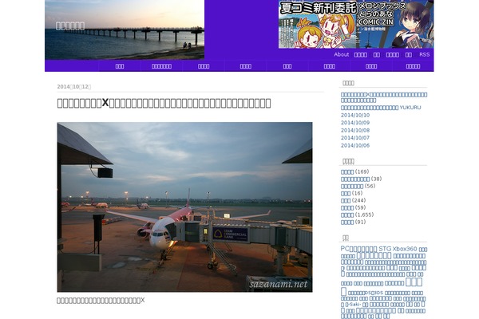Open the 2014/10/06 recent entry
The width and height of the screenshot is (479, 319).
[355, 146]
